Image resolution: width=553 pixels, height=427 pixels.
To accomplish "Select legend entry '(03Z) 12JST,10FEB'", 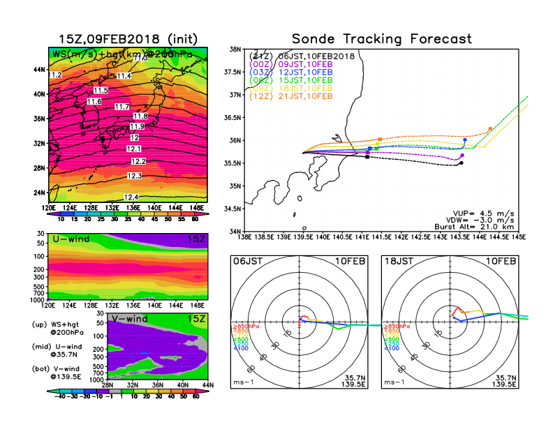I will [291, 73].
